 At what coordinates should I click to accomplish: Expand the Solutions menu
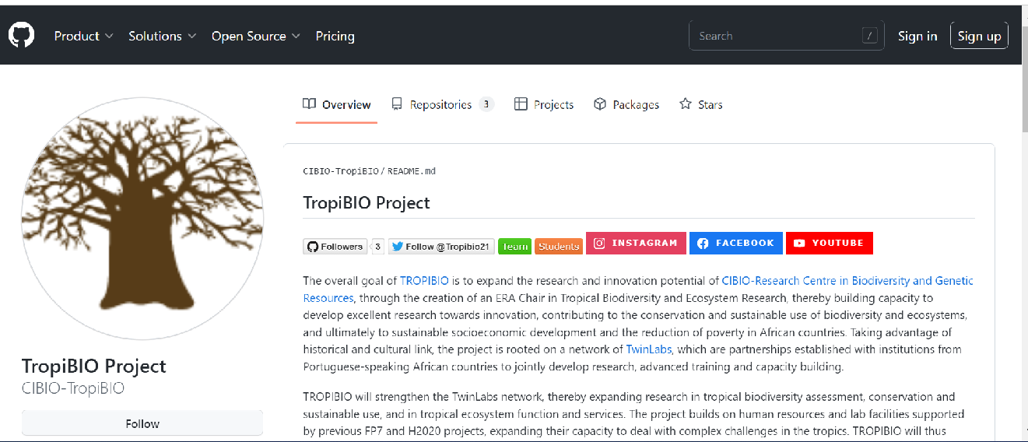pos(163,36)
